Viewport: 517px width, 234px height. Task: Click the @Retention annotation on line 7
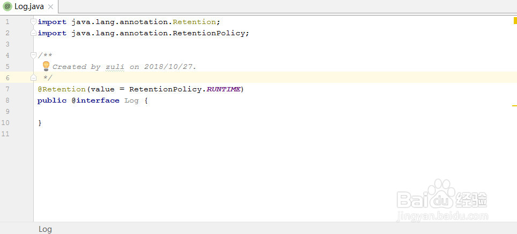(62, 89)
